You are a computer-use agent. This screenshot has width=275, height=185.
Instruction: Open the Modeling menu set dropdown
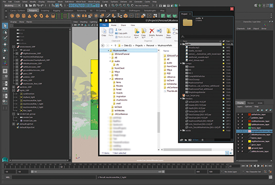[x=12, y=6]
